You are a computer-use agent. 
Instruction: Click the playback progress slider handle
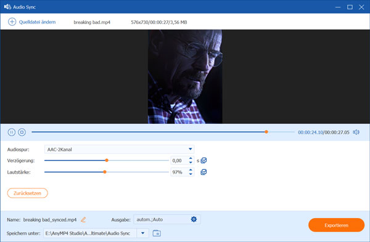pos(266,132)
